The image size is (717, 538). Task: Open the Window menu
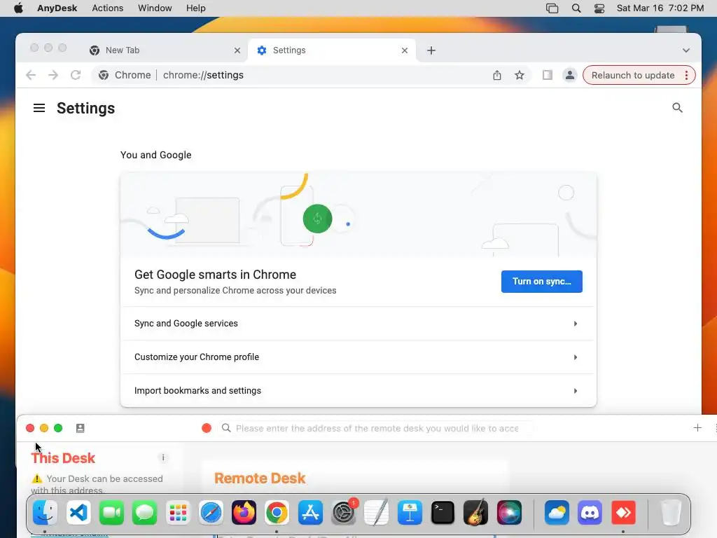point(155,8)
